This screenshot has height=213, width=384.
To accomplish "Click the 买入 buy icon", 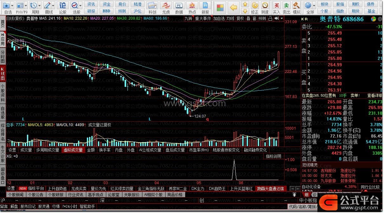I will [277, 5].
